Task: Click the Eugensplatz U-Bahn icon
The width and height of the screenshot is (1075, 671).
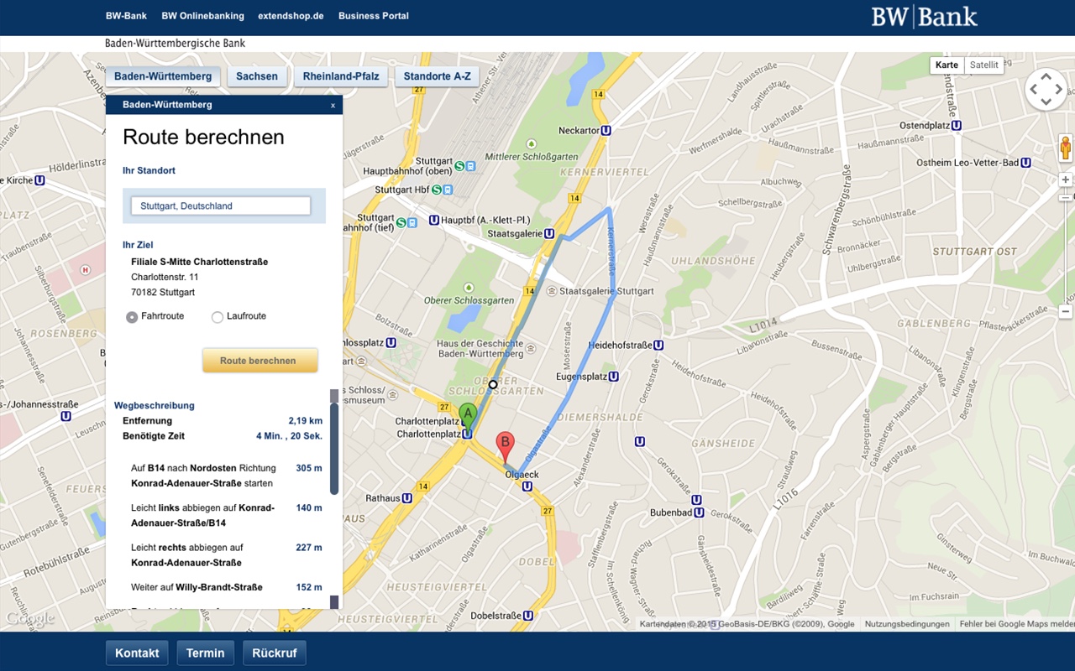Action: click(x=613, y=377)
